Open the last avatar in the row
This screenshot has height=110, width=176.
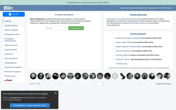point(167,76)
